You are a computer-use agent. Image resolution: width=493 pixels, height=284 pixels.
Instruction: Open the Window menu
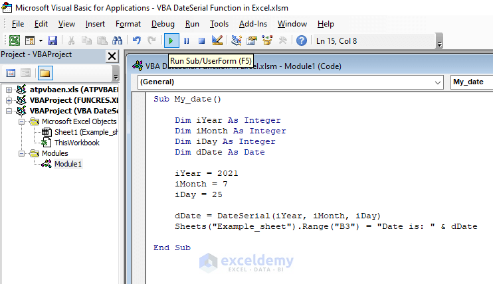292,24
